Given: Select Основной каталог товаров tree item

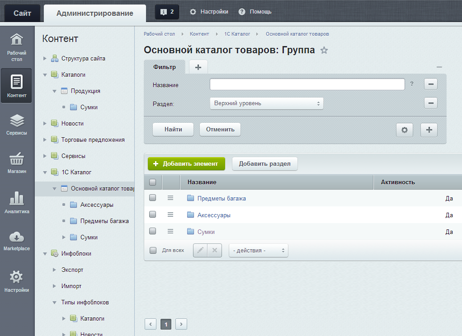Looking at the screenshot, I should point(102,188).
